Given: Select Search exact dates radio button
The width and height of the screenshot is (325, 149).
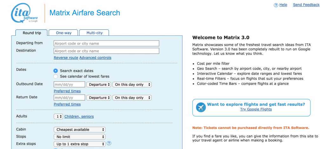Looking at the screenshot, I should point(56,71).
